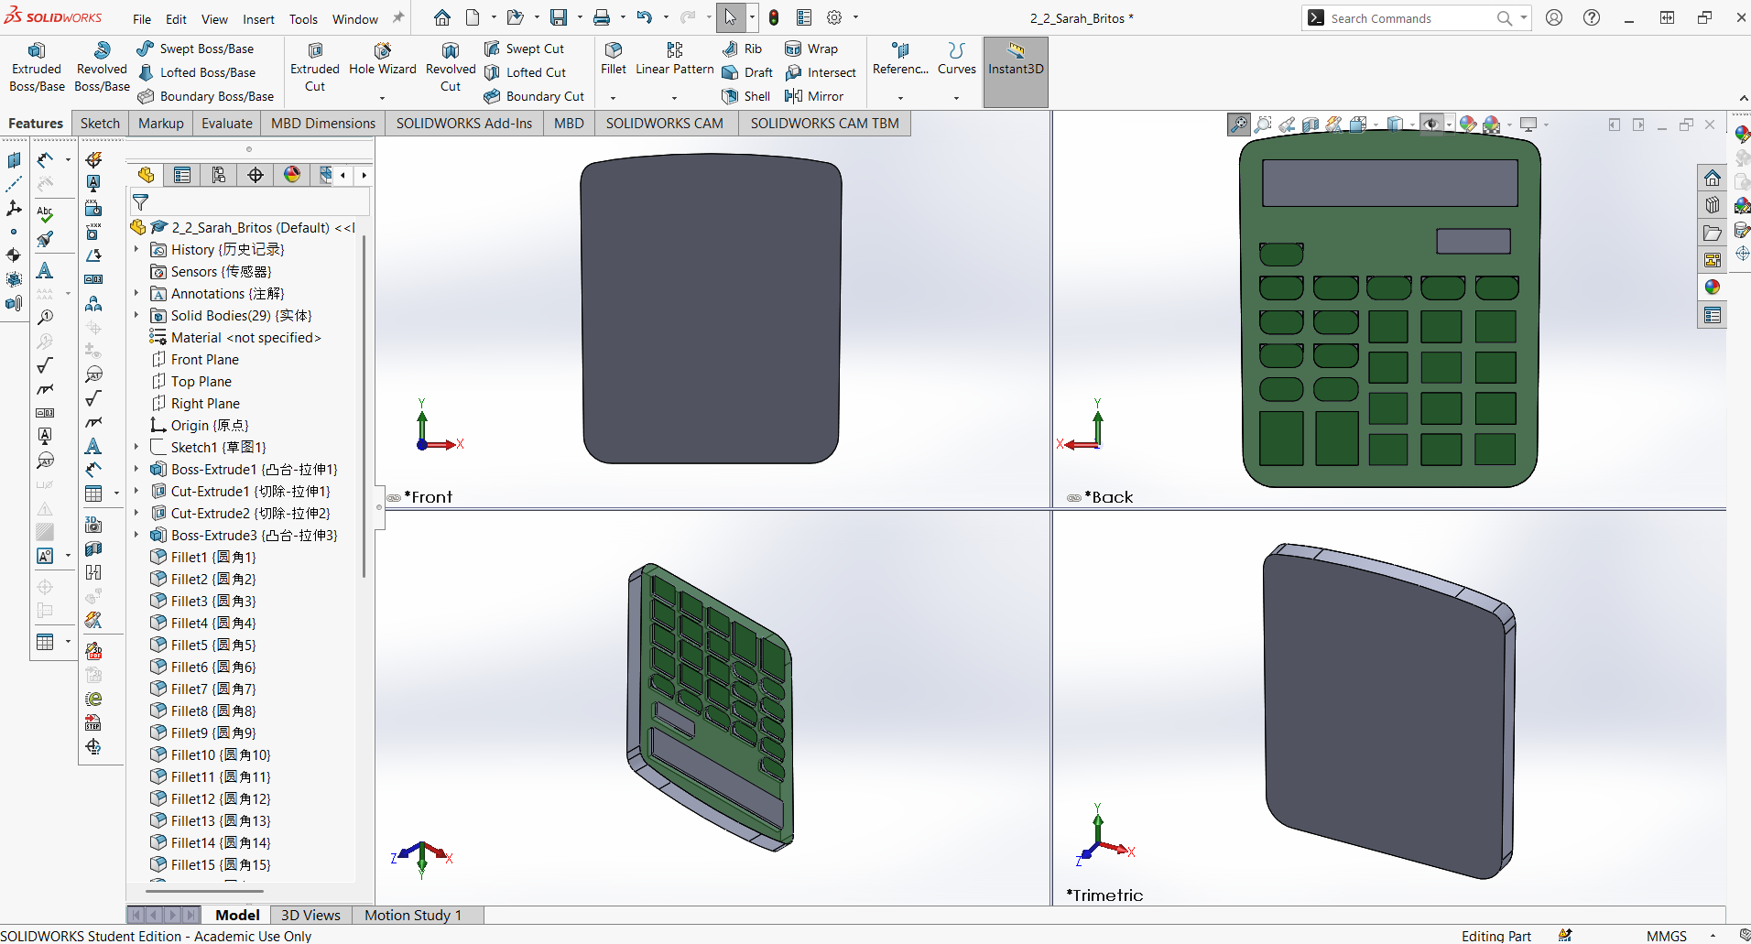Click the Search Commands field
This screenshot has width=1751, height=944.
[x=1410, y=18]
